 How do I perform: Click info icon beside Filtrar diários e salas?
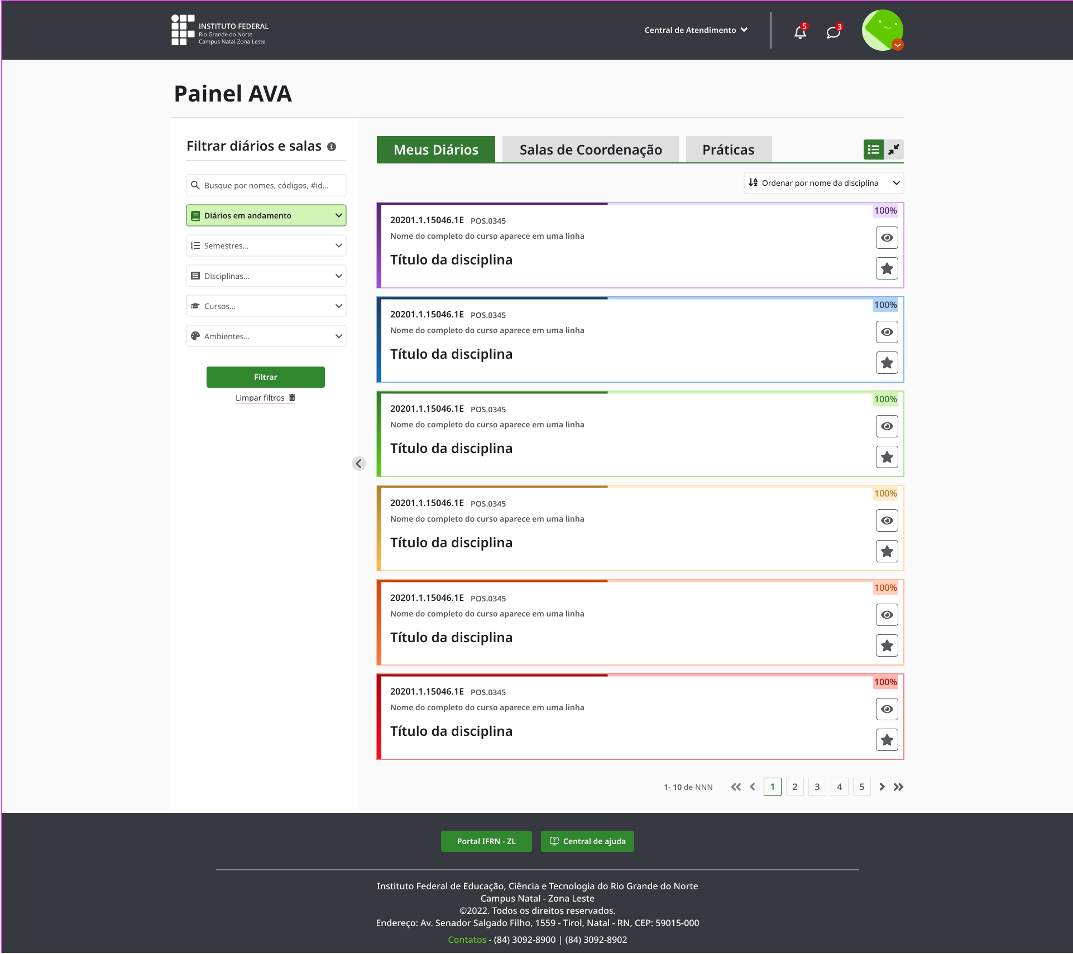[x=332, y=147]
